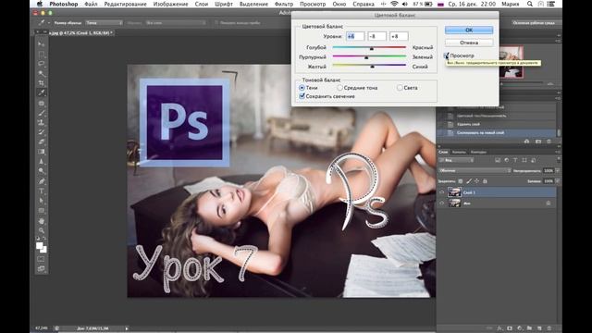This screenshot has width=592, height=333.
Task: Open Слои menu in menu bar
Action: [202, 4]
